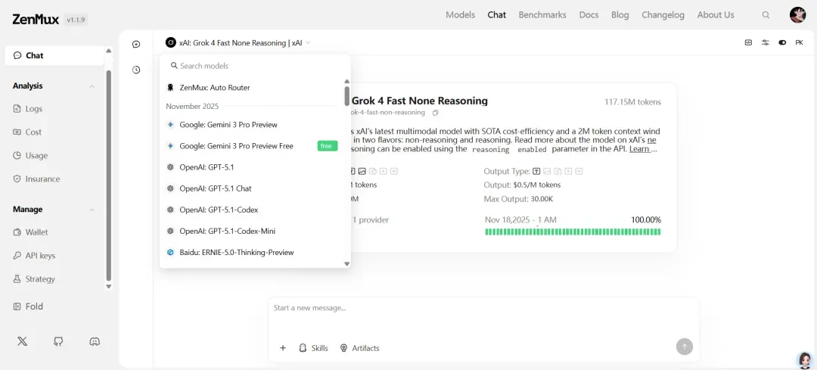Collapse the Analysis section chevron
Image resolution: width=817 pixels, height=370 pixels.
(92, 86)
